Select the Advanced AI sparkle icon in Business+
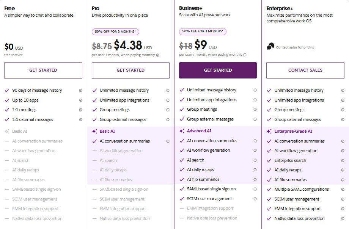Viewport: 349px width, 229px height. pos(181,131)
